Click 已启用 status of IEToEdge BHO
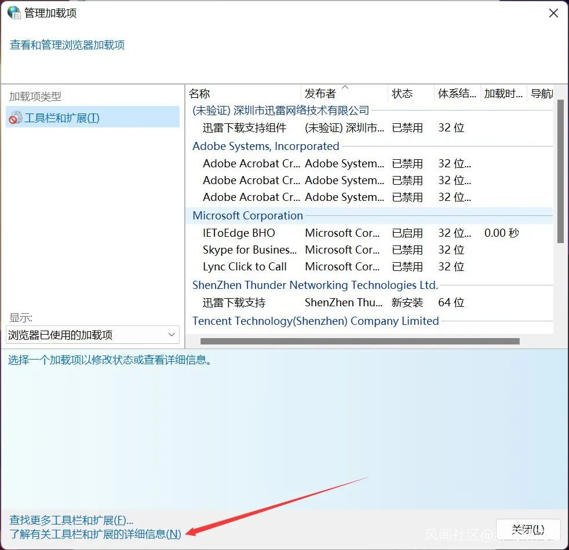This screenshot has width=569, height=550. 407,233
